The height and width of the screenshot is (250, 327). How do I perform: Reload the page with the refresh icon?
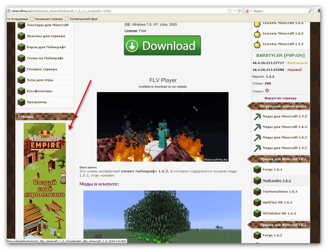[x=239, y=11]
